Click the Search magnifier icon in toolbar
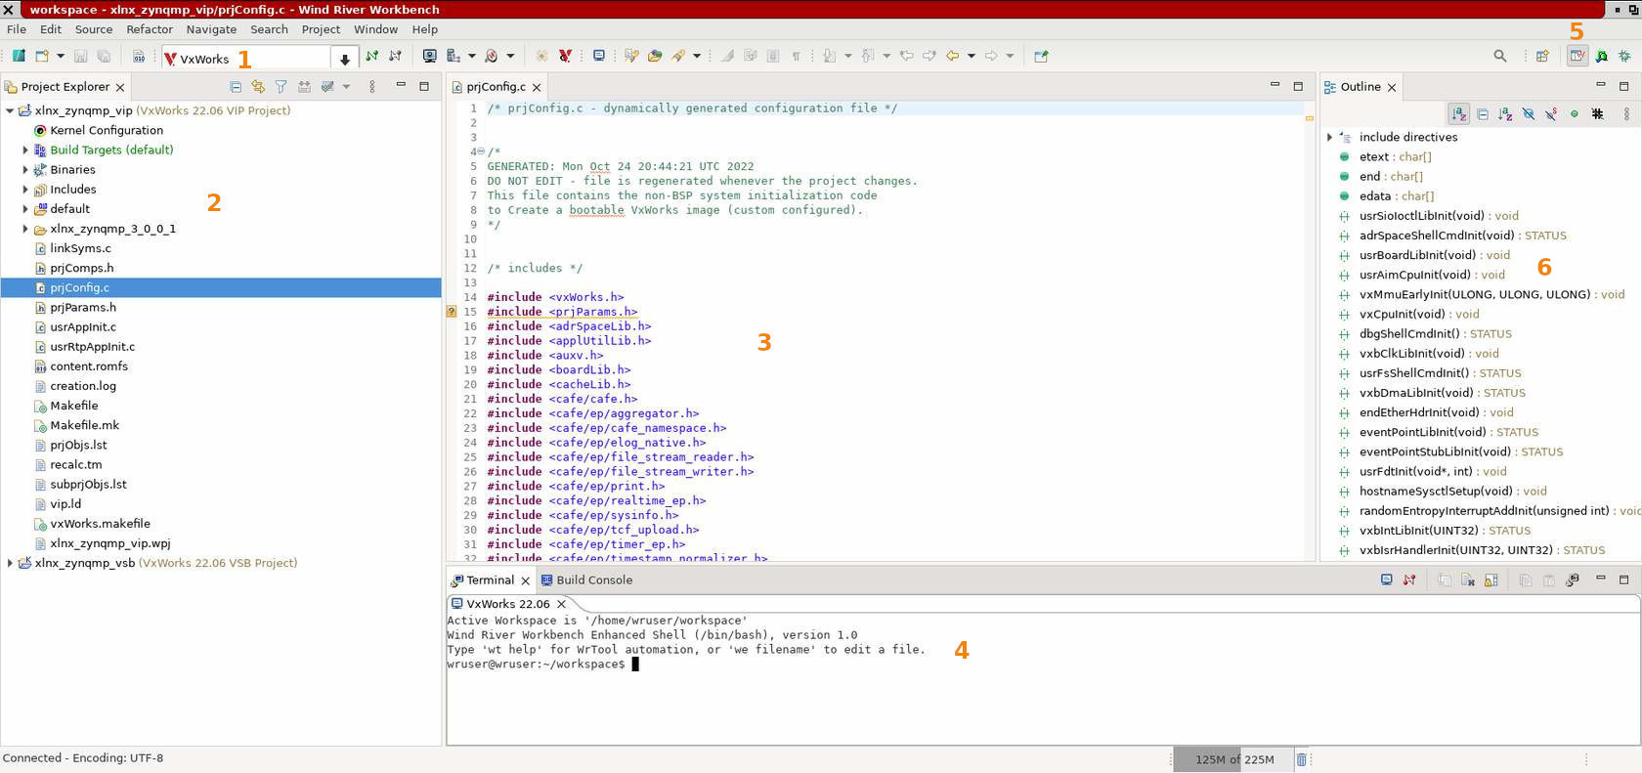This screenshot has width=1642, height=773. pyautogui.click(x=1499, y=57)
